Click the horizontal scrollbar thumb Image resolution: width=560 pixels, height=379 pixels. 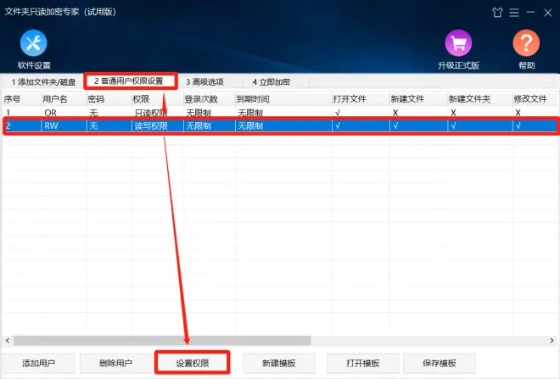(162, 341)
